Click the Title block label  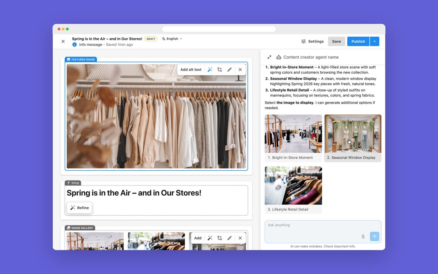[x=73, y=183]
